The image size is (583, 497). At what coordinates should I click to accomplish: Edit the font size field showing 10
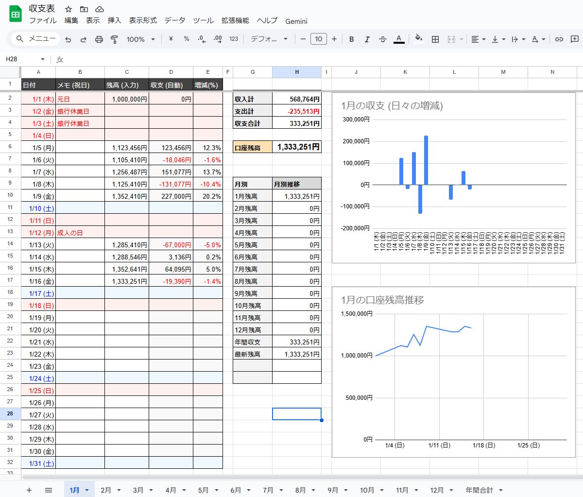pyautogui.click(x=319, y=39)
